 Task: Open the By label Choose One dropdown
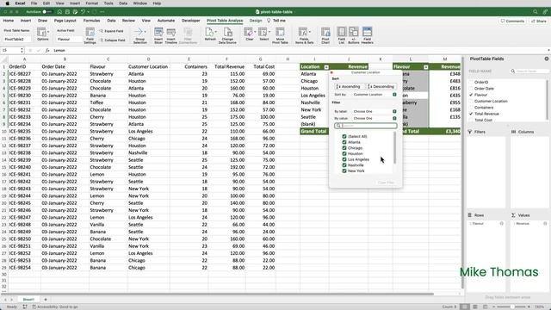point(375,111)
